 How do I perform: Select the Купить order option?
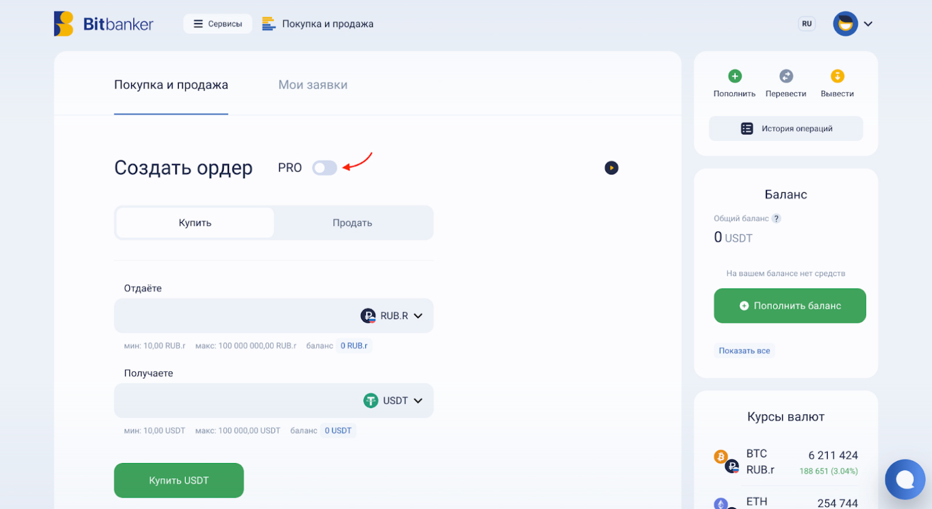click(x=195, y=223)
